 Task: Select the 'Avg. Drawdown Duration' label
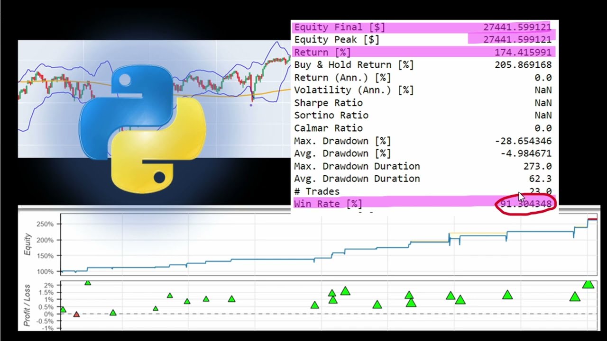click(x=357, y=179)
